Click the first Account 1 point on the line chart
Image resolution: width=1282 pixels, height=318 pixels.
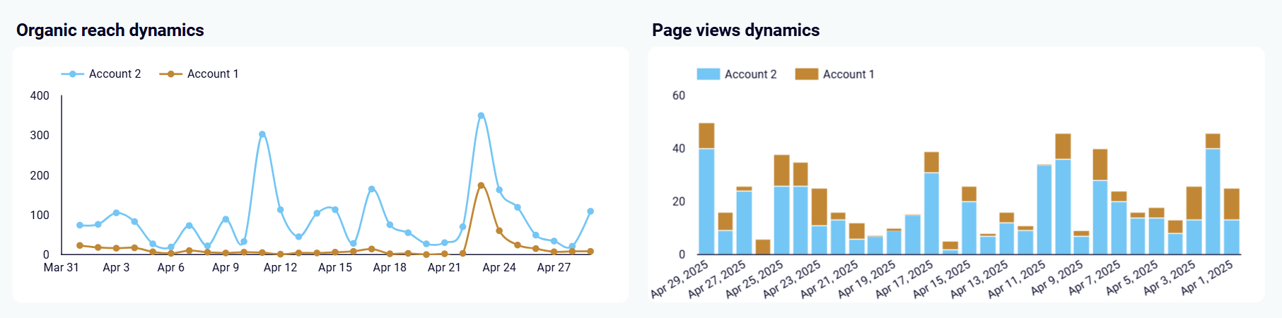tap(80, 246)
